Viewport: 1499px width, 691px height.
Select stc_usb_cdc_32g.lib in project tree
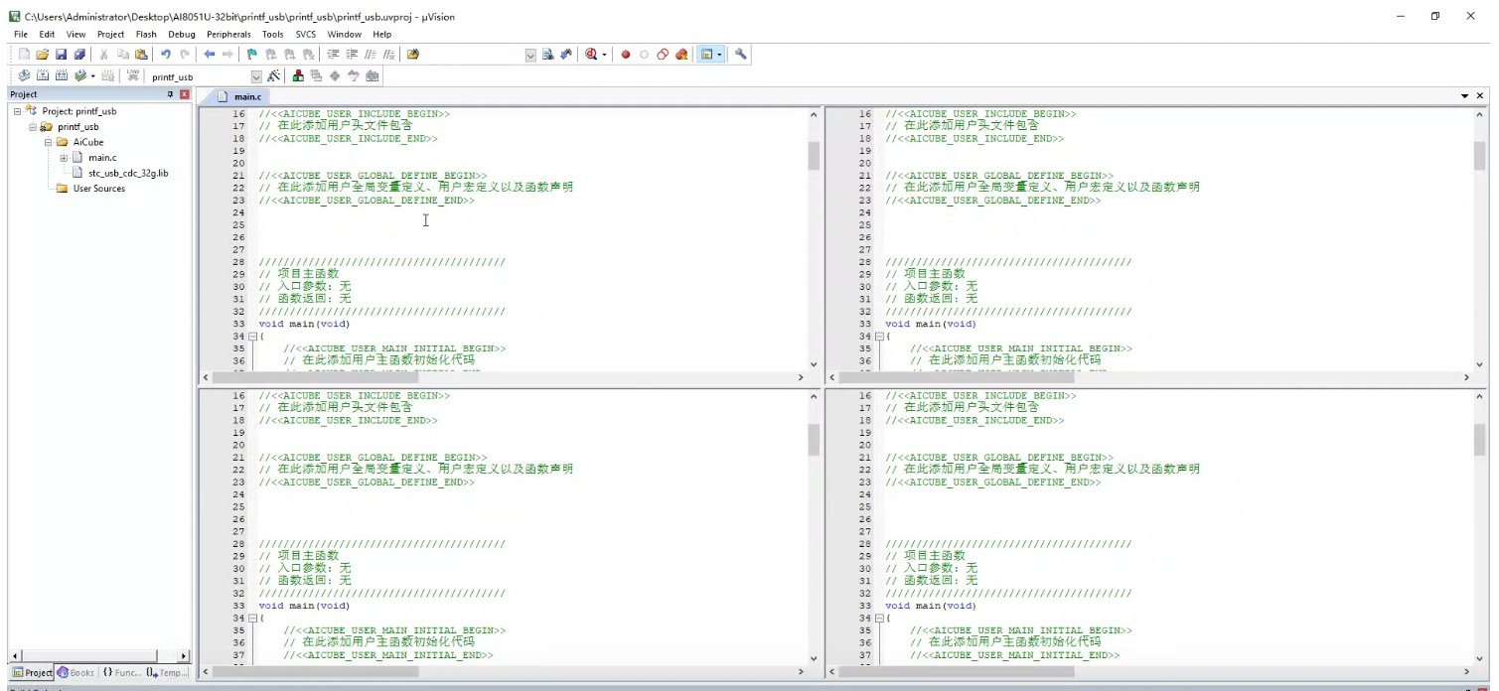pos(128,173)
